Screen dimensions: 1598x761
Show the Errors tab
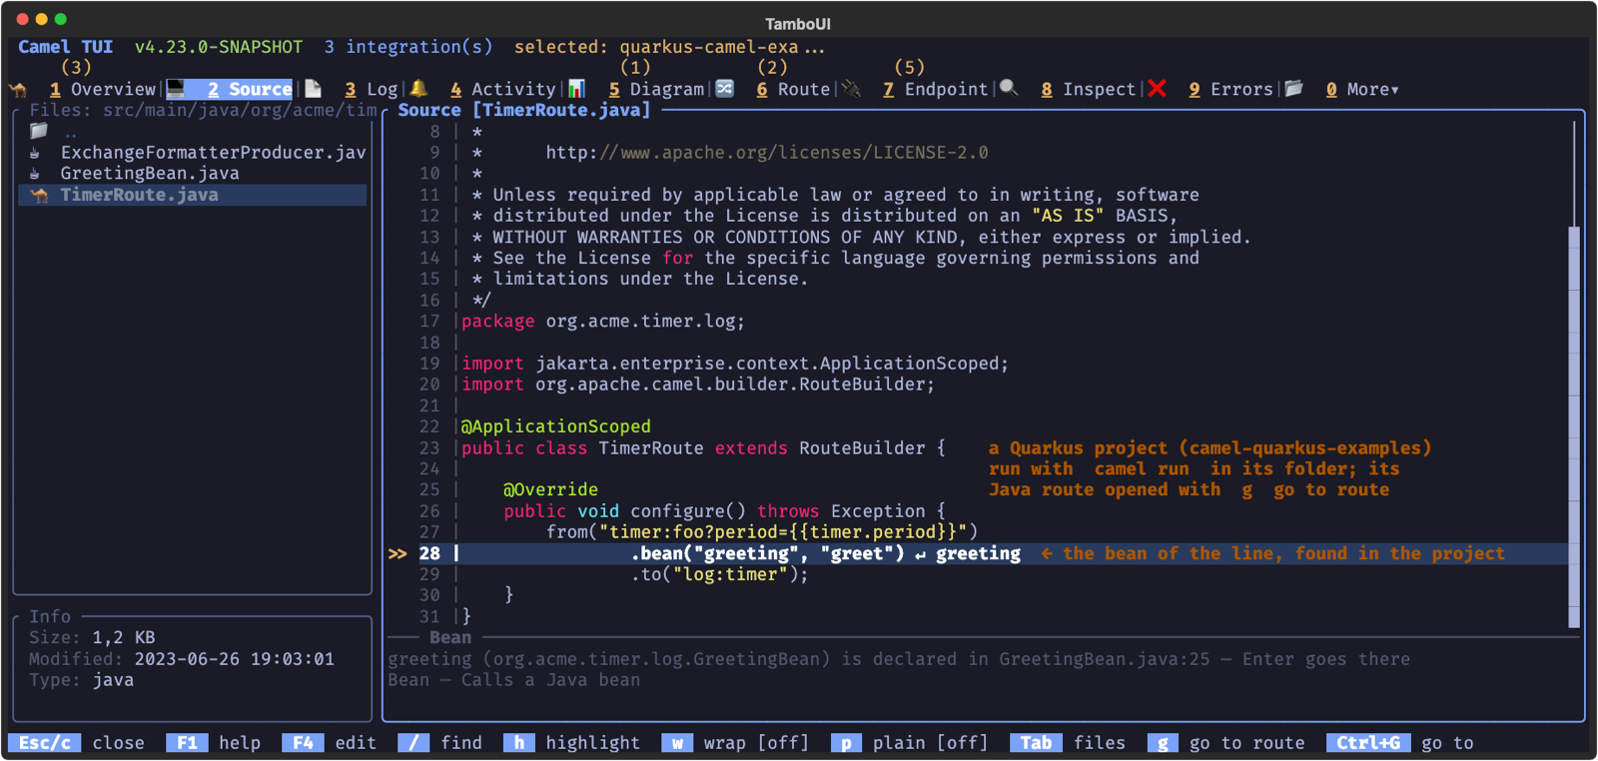[1230, 89]
